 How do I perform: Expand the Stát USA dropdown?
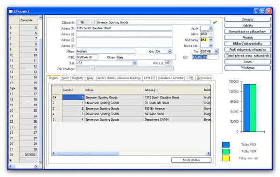(x=135, y=63)
